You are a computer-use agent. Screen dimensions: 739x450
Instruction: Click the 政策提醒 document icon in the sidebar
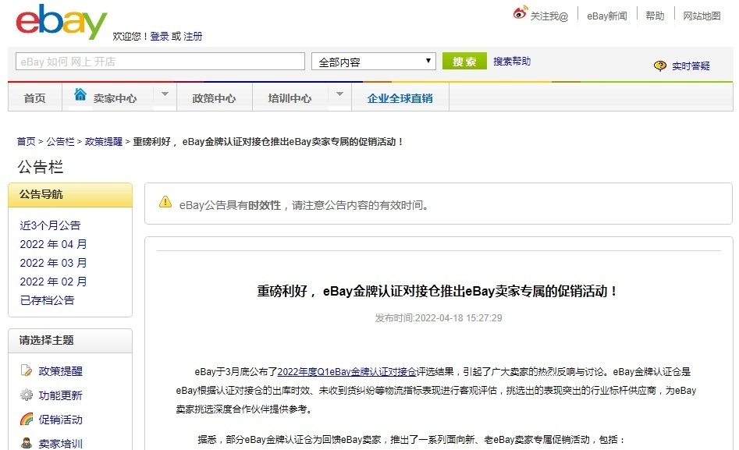click(27, 370)
